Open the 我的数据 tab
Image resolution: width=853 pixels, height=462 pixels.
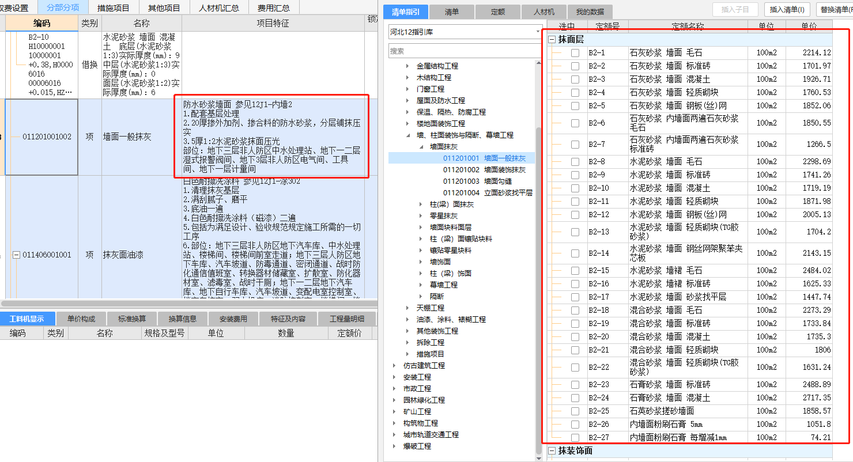coord(590,12)
